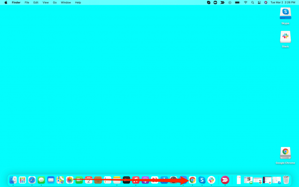Open the File menu

(27, 3)
